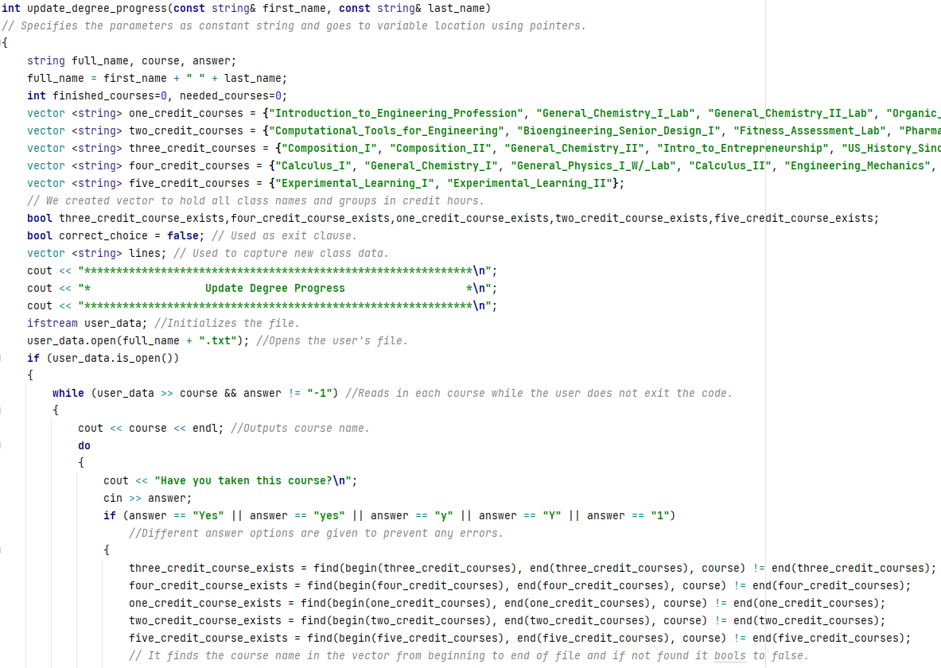Click the bool line declaring the course_exists flags
The height and width of the screenshot is (668, 941).
453,218
